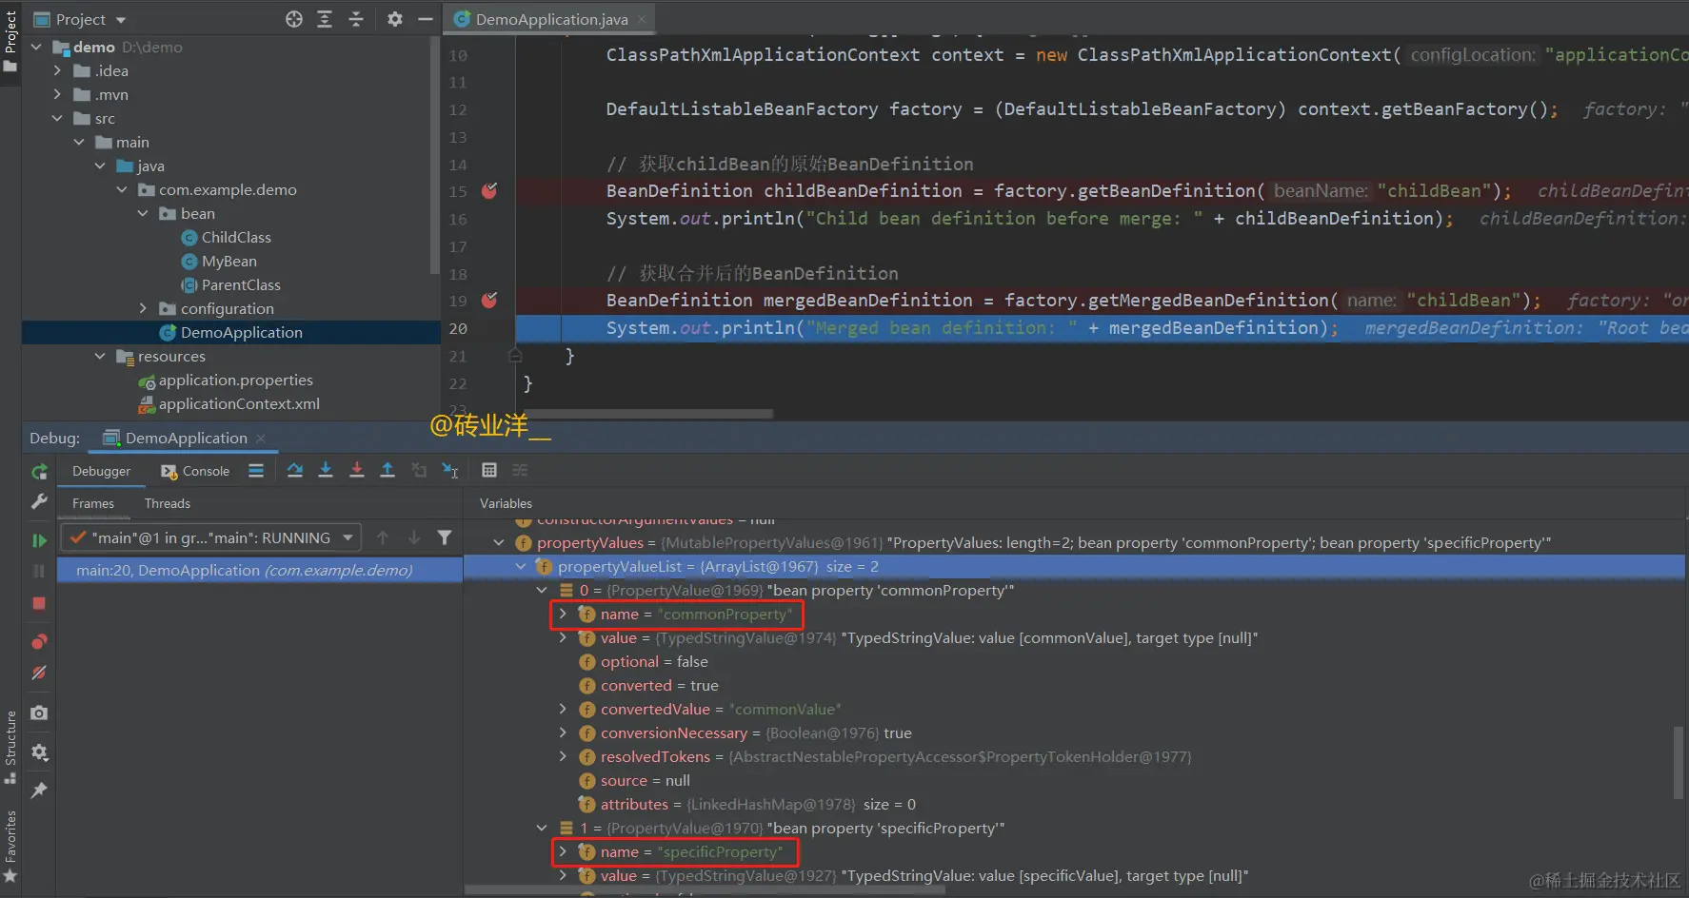Open debugger settings gear in left strip
The width and height of the screenshot is (1689, 898).
tap(39, 752)
